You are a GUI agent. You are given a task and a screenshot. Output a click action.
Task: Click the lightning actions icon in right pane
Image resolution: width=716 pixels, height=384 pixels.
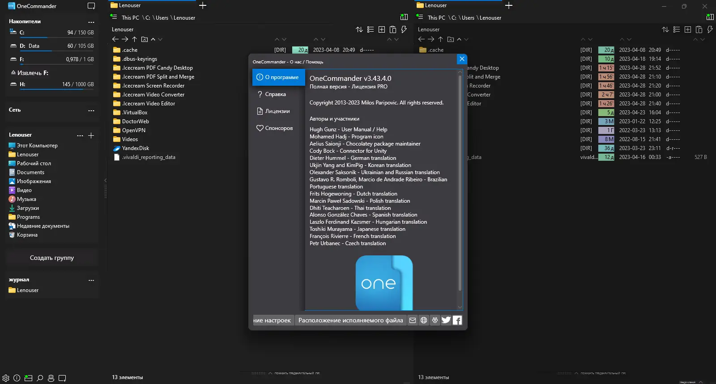tap(710, 29)
